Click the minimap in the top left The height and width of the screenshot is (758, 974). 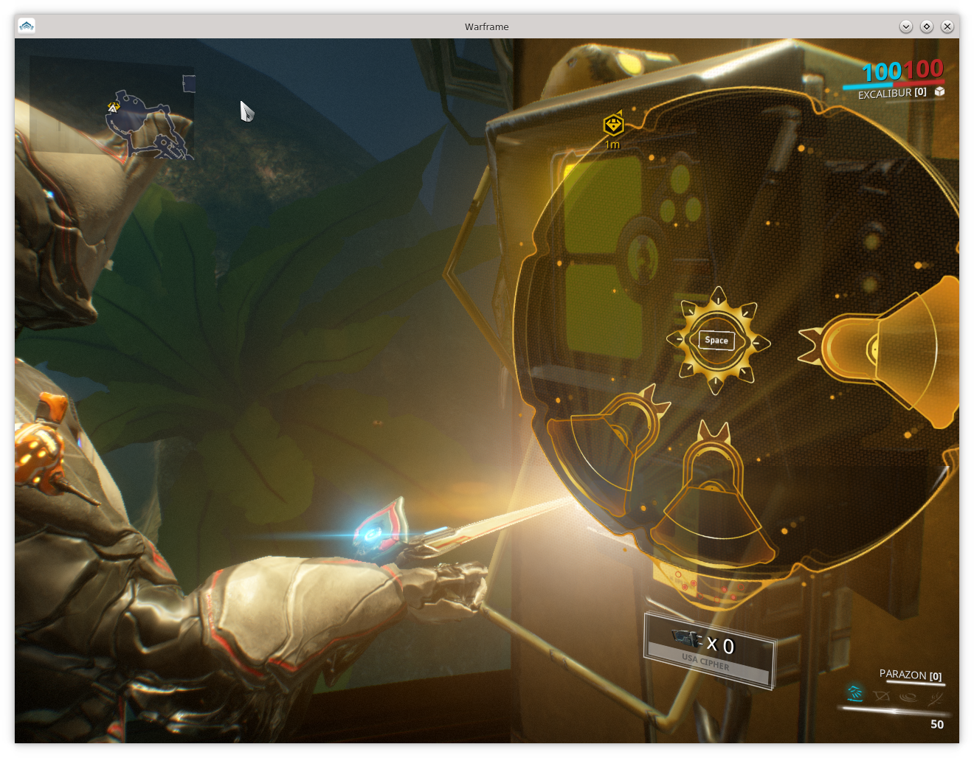112,108
